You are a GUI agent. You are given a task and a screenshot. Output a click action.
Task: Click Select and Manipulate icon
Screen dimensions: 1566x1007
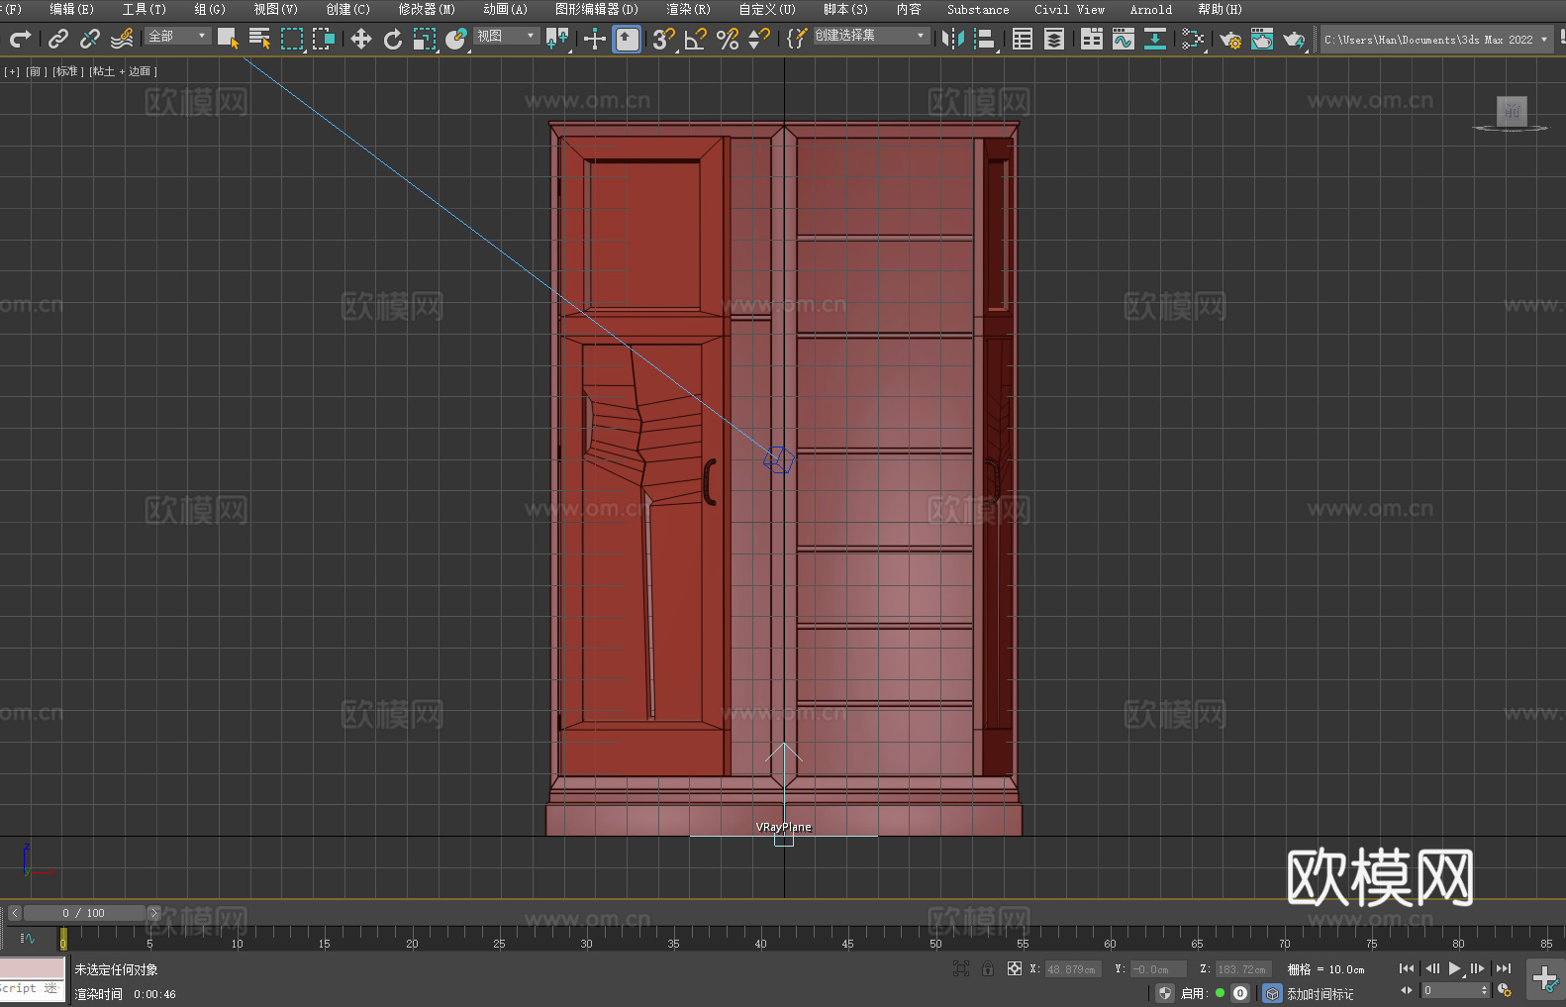[595, 39]
